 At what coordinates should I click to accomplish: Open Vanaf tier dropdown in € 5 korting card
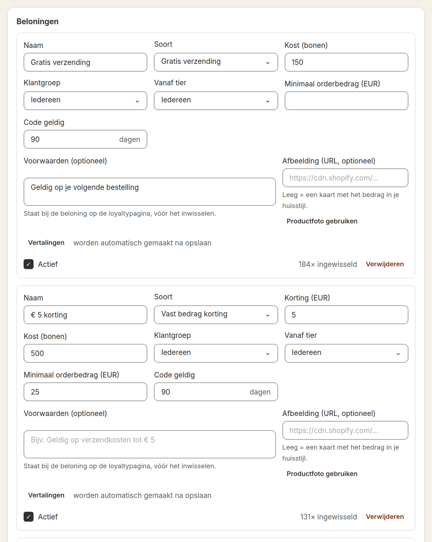pyautogui.click(x=346, y=353)
